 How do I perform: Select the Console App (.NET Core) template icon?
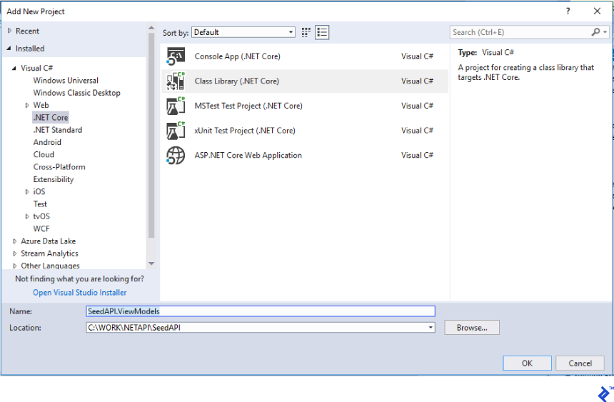pyautogui.click(x=176, y=57)
